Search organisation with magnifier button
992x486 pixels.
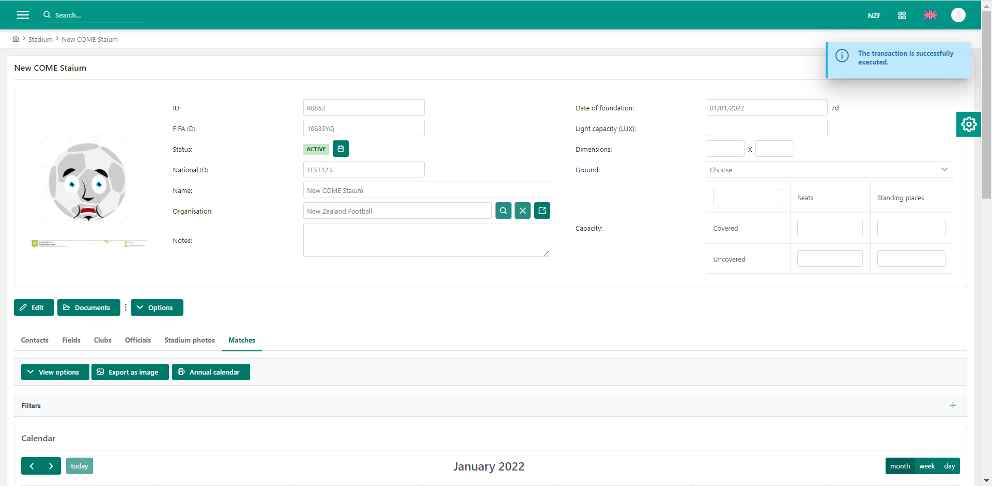click(x=503, y=211)
